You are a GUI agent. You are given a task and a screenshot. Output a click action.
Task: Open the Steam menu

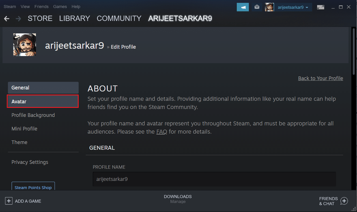tap(10, 7)
